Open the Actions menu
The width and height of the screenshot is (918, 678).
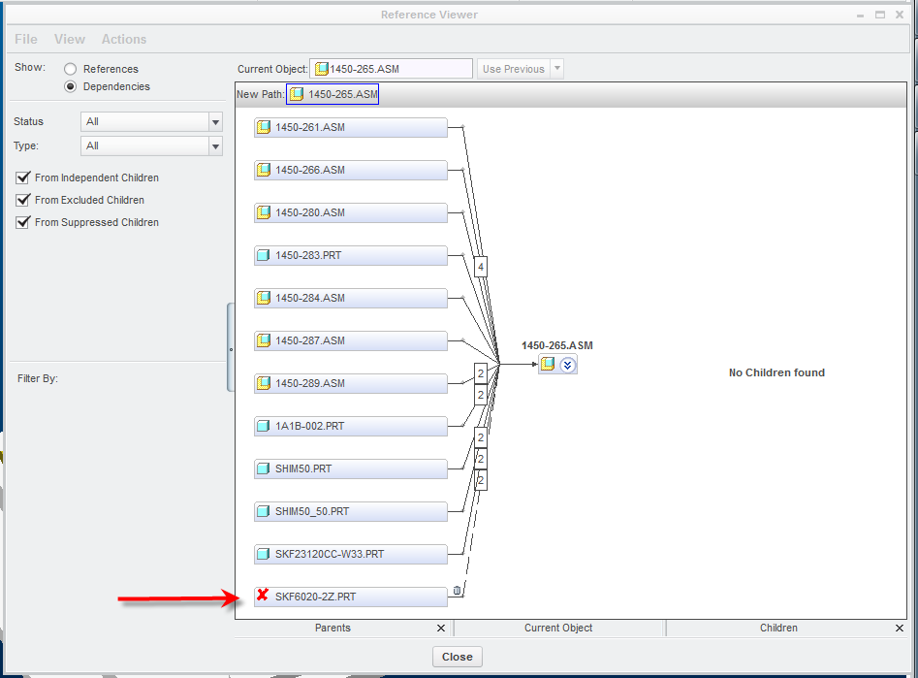coord(124,39)
